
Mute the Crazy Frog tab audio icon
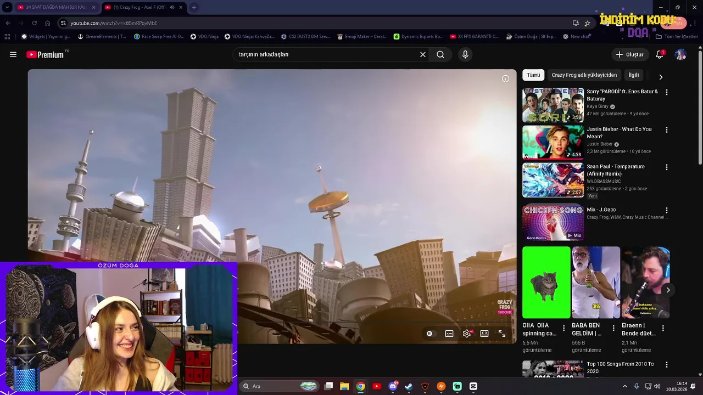172,7
